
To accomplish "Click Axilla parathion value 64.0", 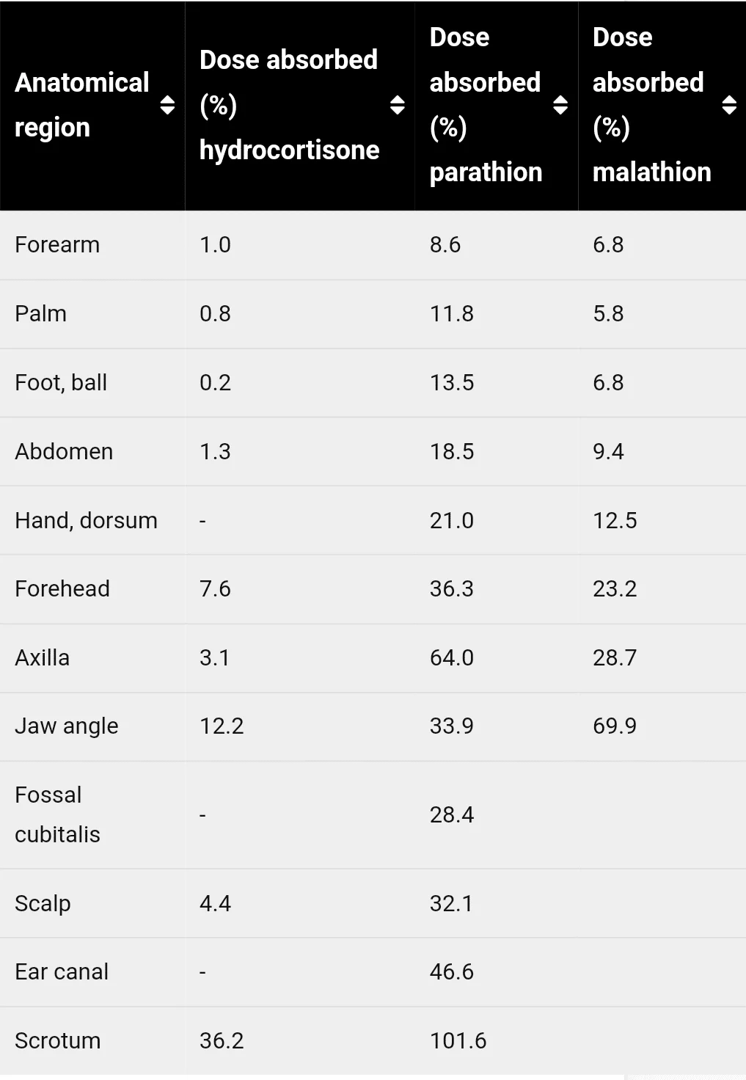I will [x=452, y=657].
